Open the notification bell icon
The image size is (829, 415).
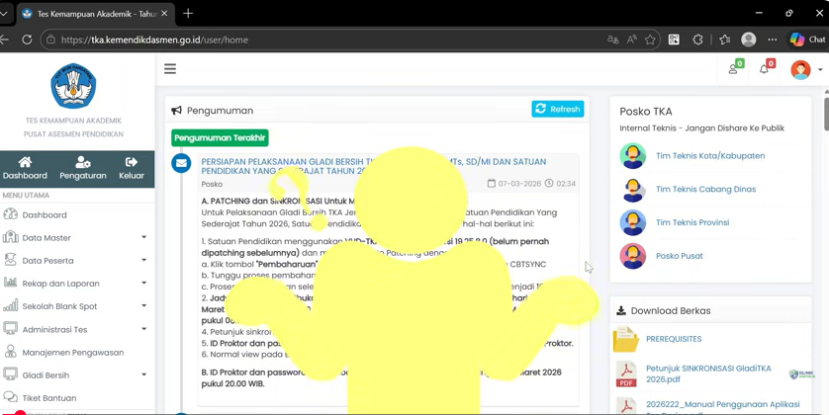click(x=766, y=68)
